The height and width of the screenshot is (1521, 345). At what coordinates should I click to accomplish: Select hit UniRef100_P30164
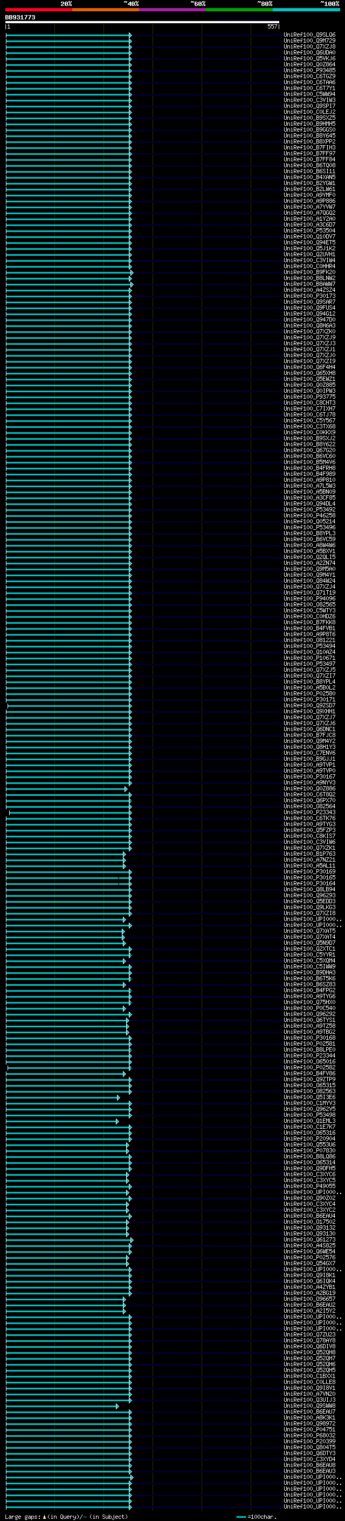309,883
